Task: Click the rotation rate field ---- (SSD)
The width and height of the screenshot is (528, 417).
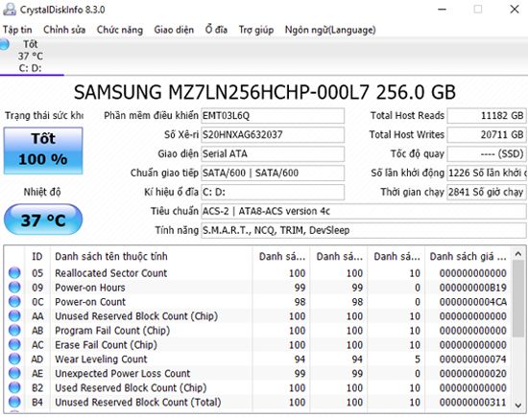Action: [487, 154]
